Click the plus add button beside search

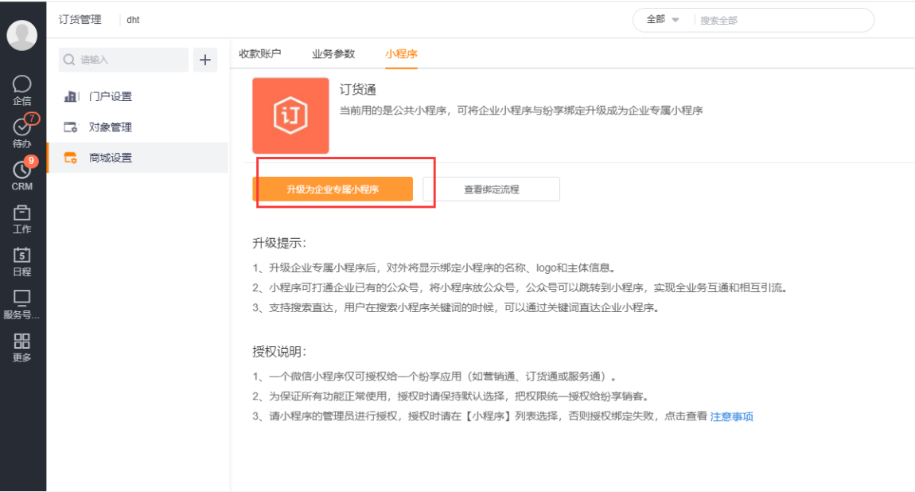[x=204, y=60]
